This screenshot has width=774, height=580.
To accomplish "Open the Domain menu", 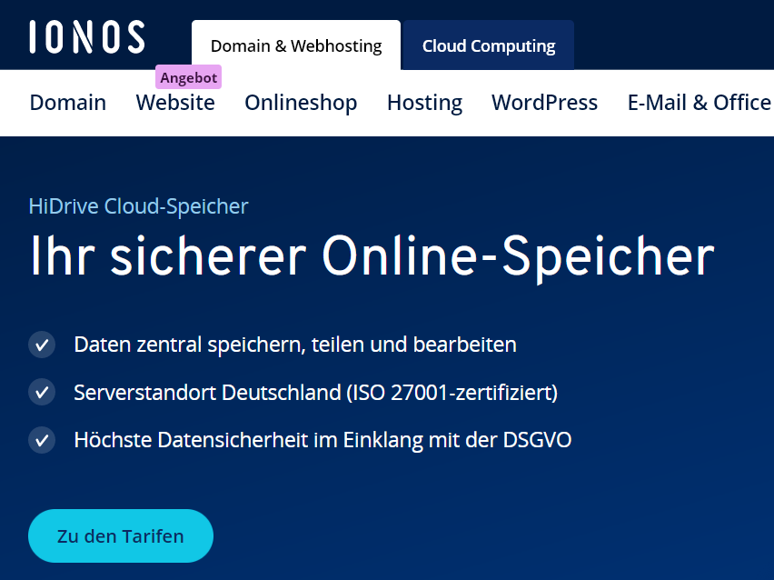I will pos(68,103).
